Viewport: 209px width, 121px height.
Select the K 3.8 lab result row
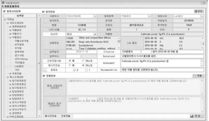[173, 42]
